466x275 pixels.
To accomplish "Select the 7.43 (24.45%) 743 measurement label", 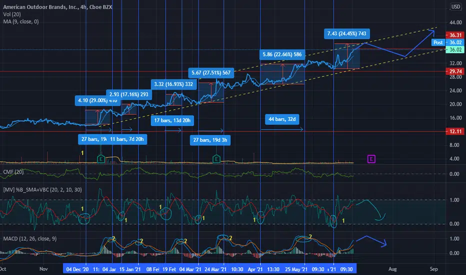I will [x=347, y=33].
